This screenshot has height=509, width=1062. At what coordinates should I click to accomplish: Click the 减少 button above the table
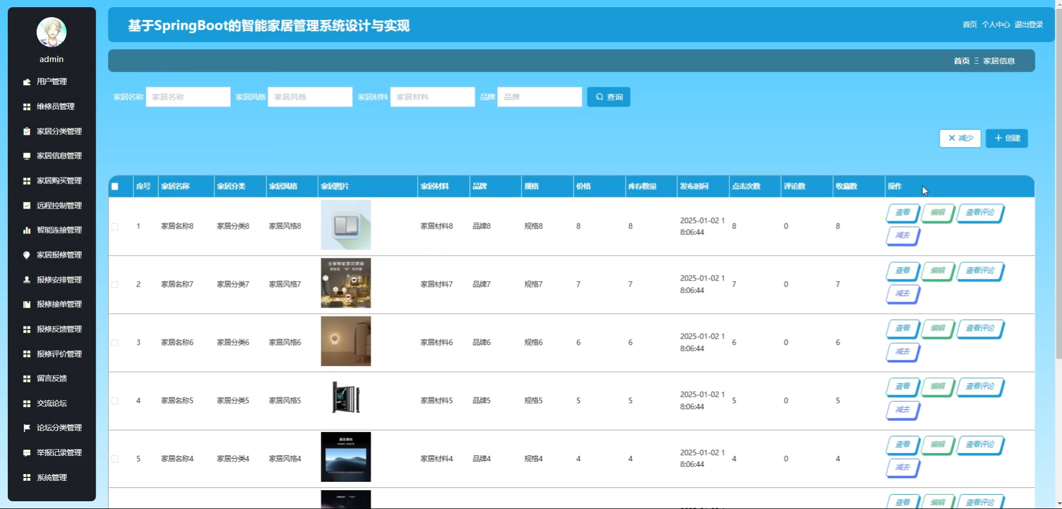960,138
